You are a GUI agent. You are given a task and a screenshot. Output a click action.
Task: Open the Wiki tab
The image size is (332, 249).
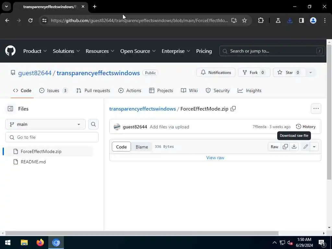pos(189,90)
